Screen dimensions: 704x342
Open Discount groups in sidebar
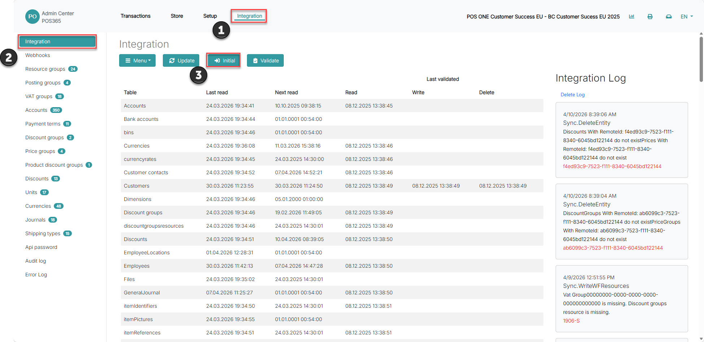44,137
